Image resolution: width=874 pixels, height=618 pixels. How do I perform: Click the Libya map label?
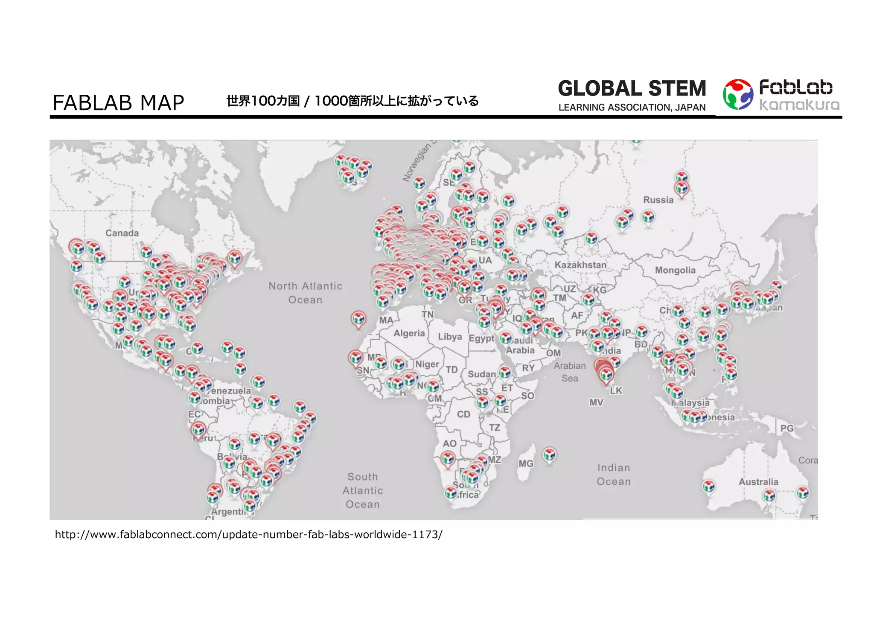[450, 336]
